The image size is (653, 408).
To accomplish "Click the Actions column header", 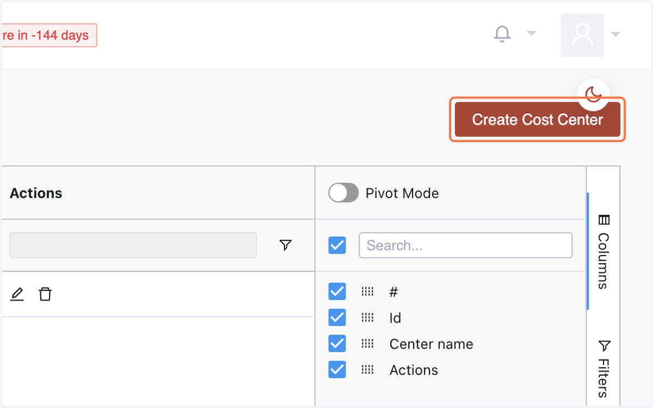I will (36, 193).
